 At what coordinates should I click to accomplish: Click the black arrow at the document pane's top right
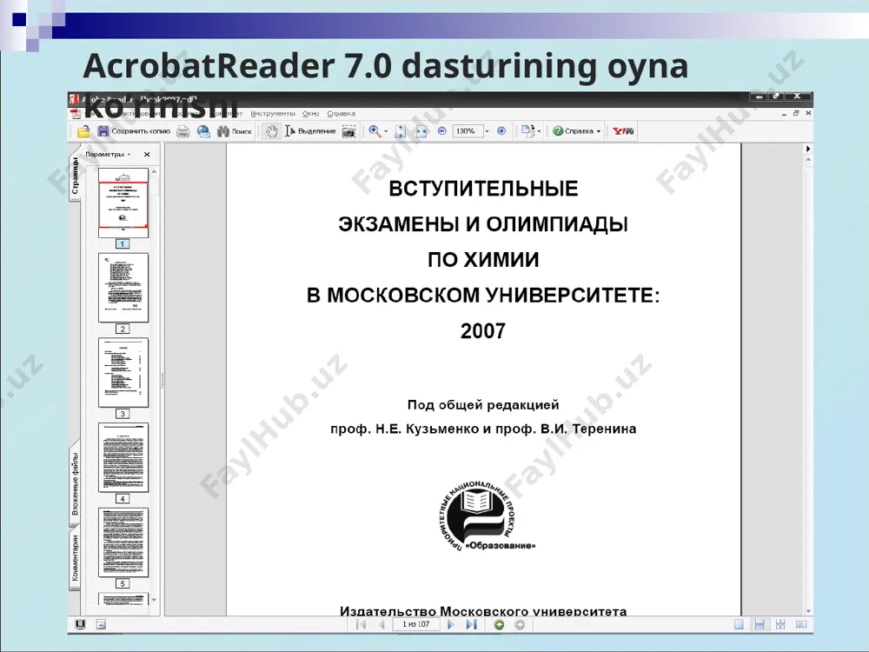click(x=808, y=149)
